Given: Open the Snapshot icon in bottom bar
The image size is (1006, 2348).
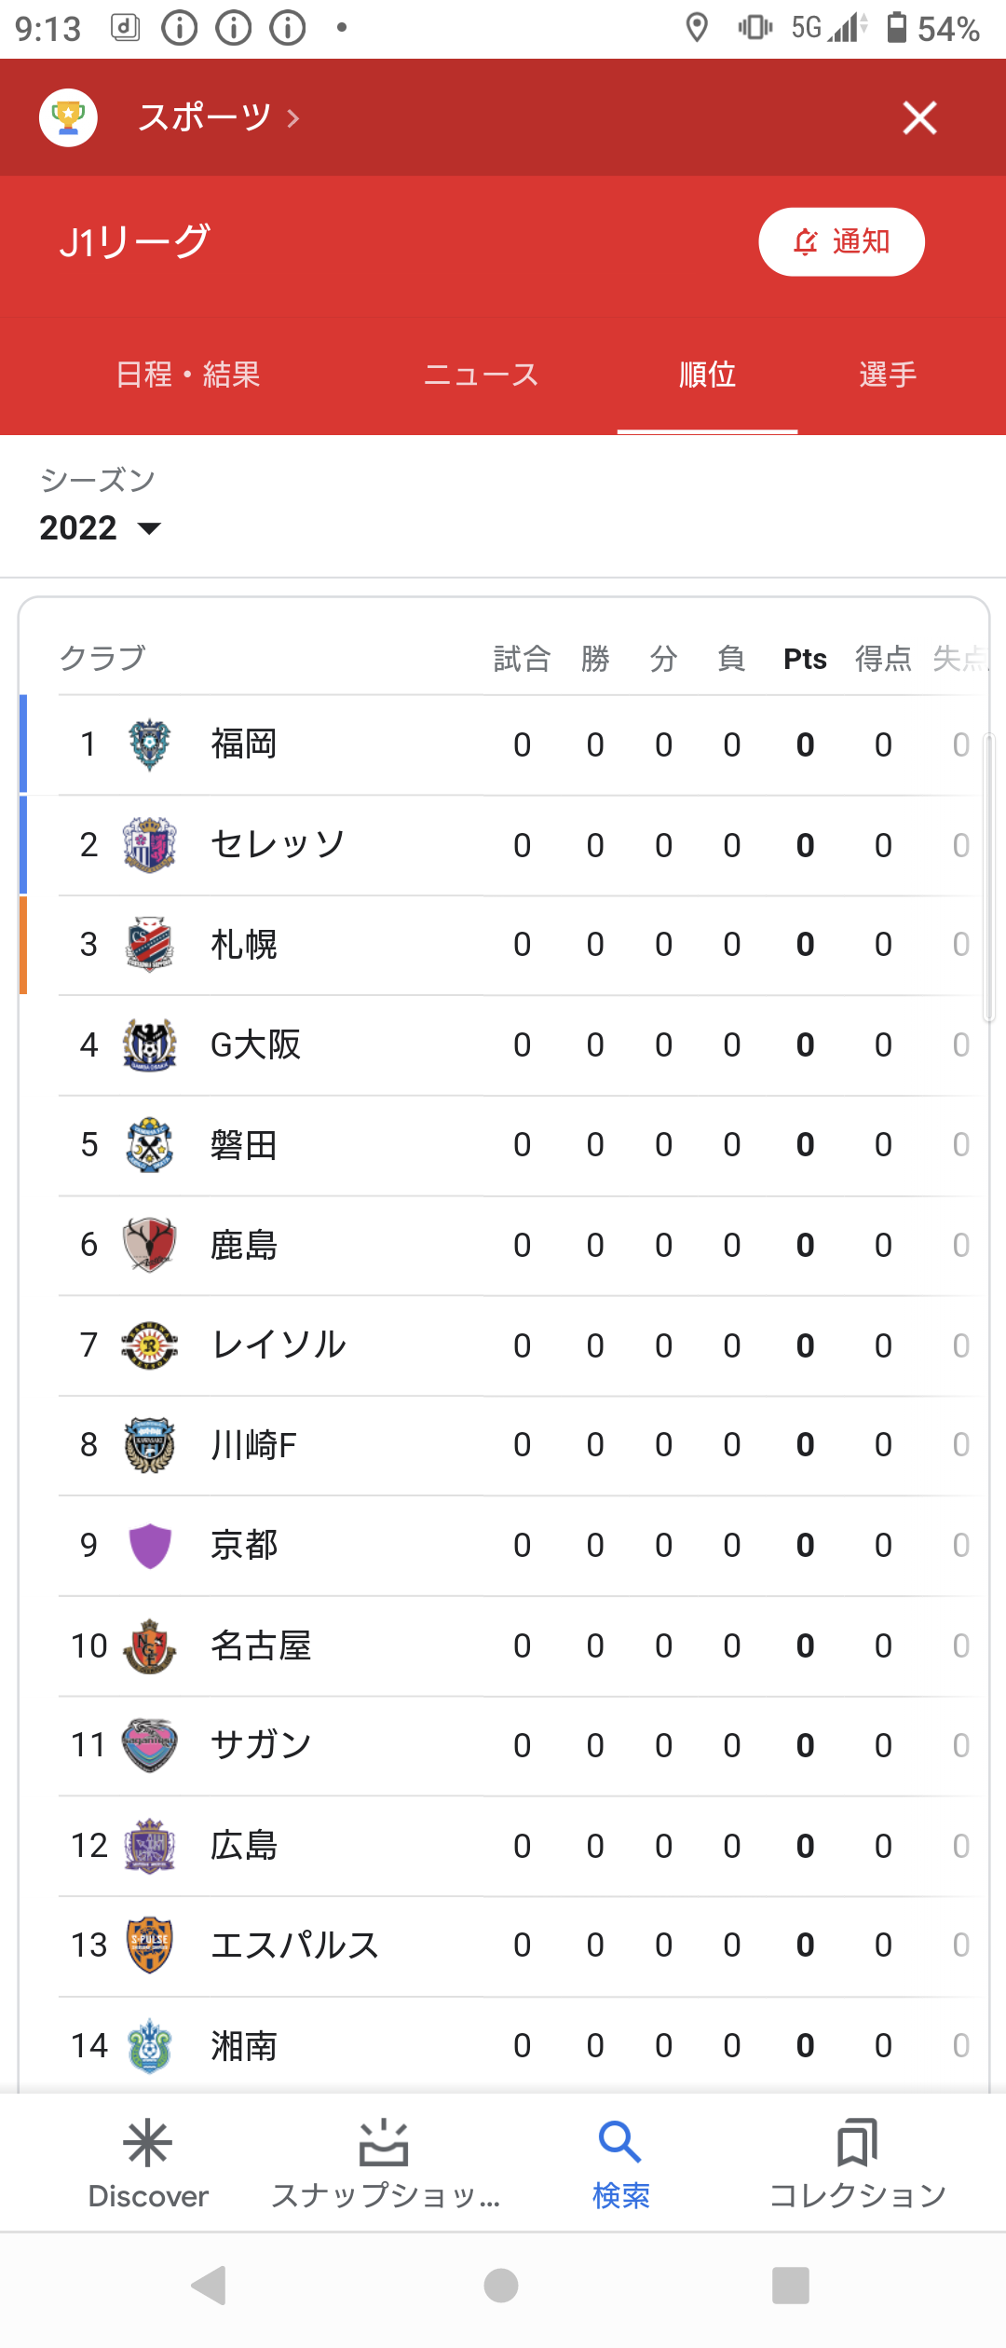Looking at the screenshot, I should [x=384, y=2143].
